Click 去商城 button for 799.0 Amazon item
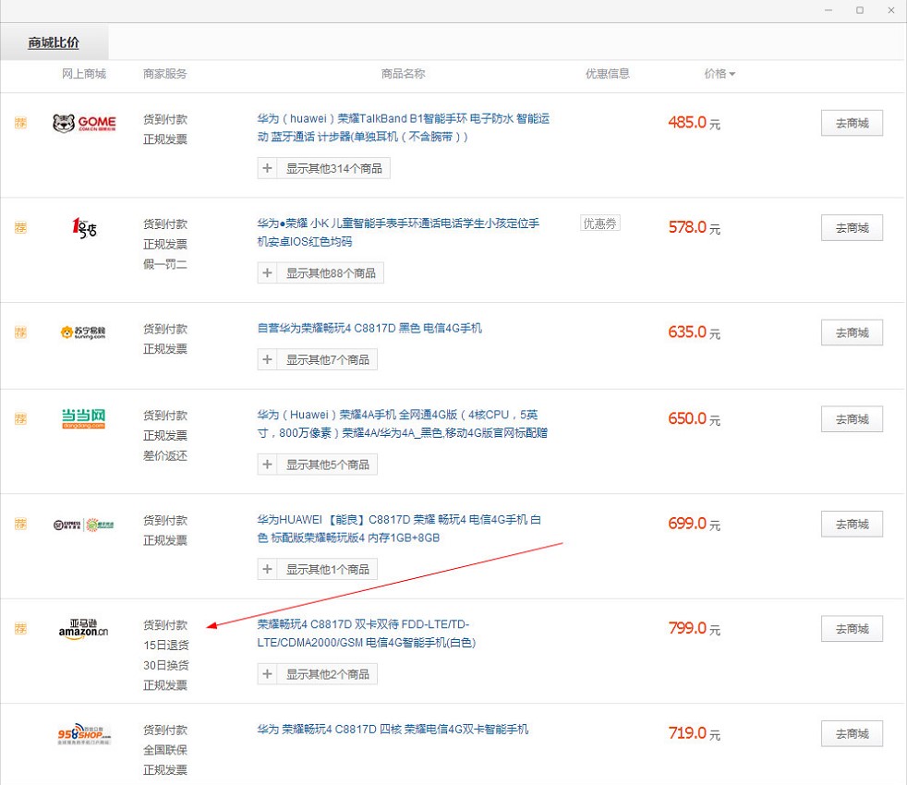Screen dimensions: 907x785 (852, 629)
